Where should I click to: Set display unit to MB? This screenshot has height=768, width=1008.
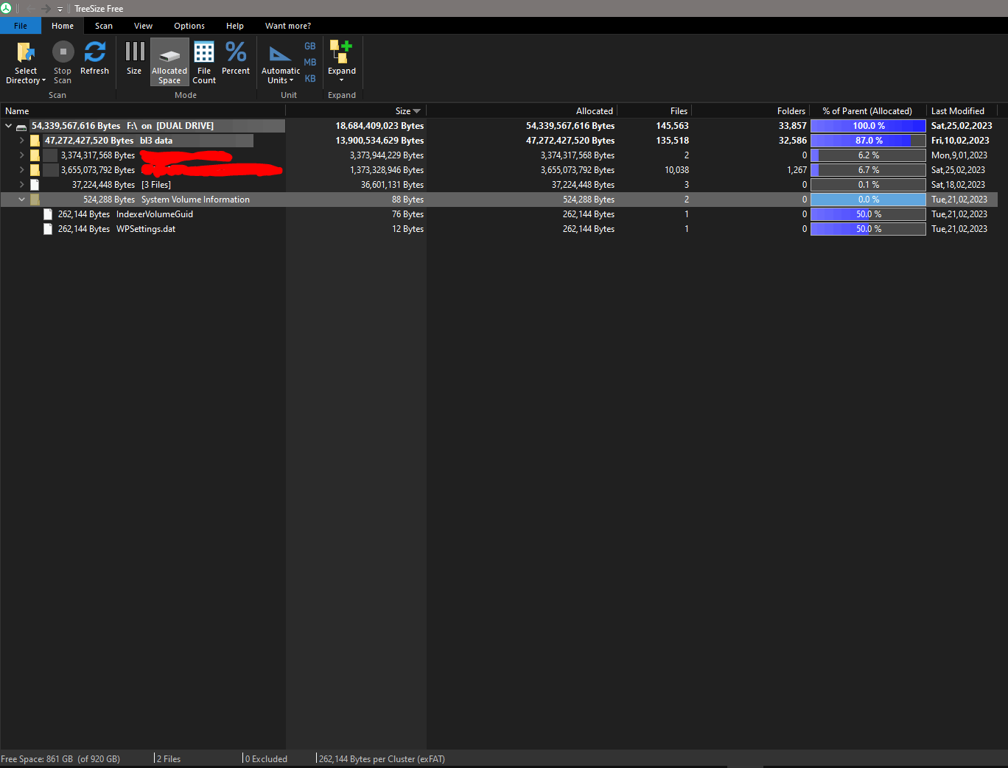tap(310, 63)
